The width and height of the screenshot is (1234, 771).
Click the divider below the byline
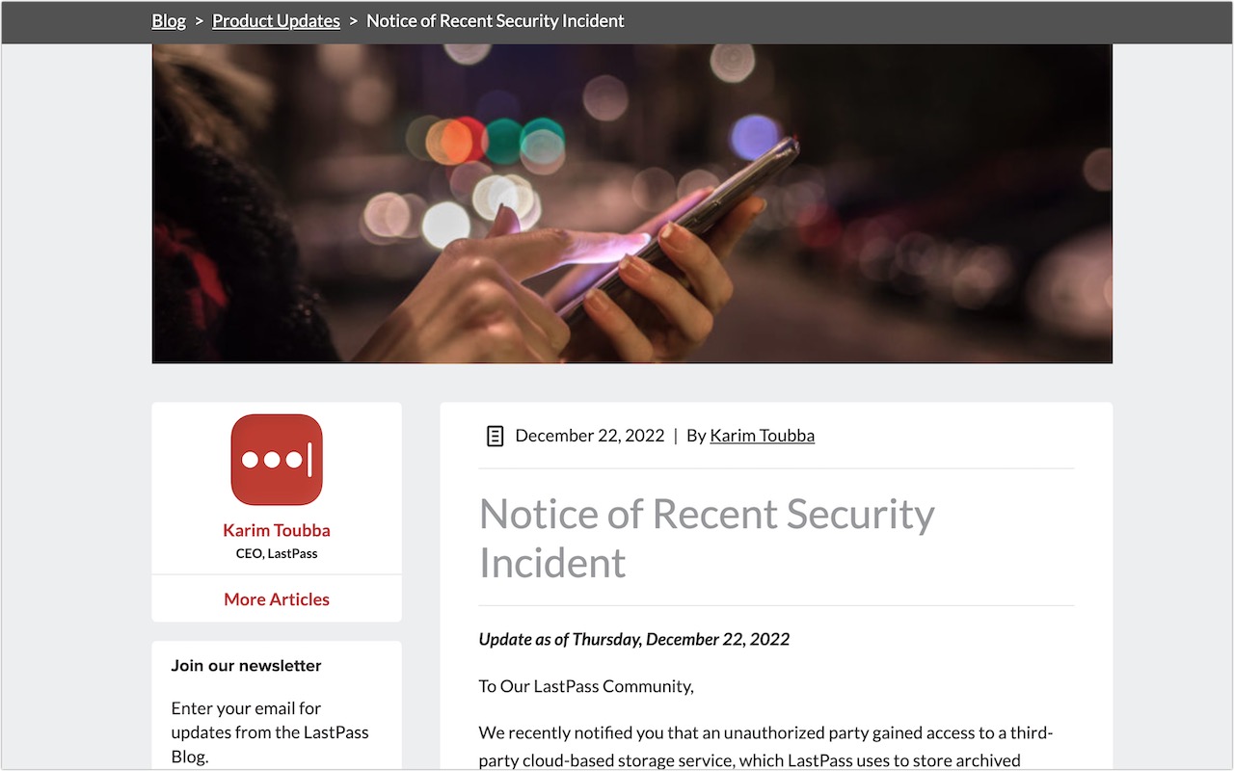(x=776, y=467)
